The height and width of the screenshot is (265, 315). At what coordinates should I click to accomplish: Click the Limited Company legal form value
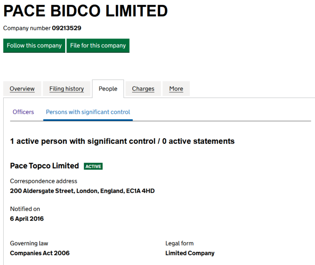coord(189,253)
